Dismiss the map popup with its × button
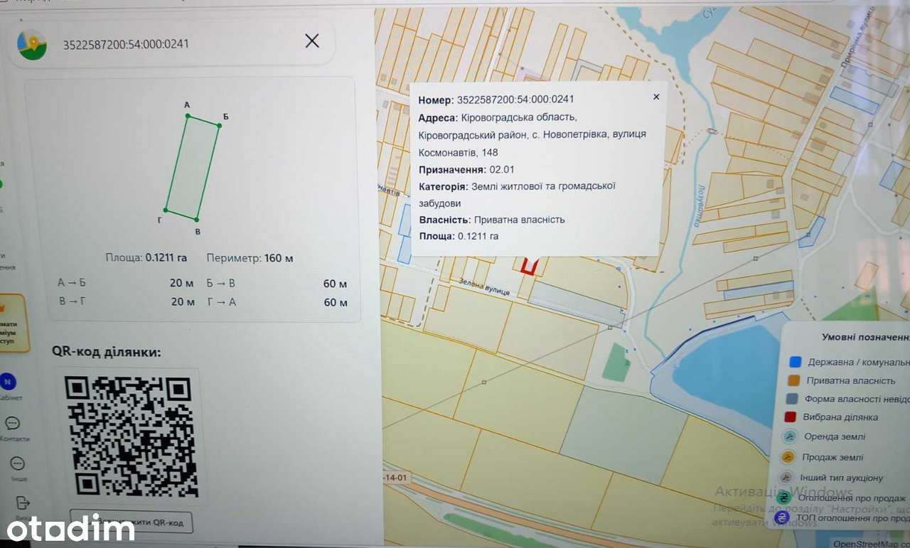Image resolution: width=910 pixels, height=548 pixels. (656, 97)
